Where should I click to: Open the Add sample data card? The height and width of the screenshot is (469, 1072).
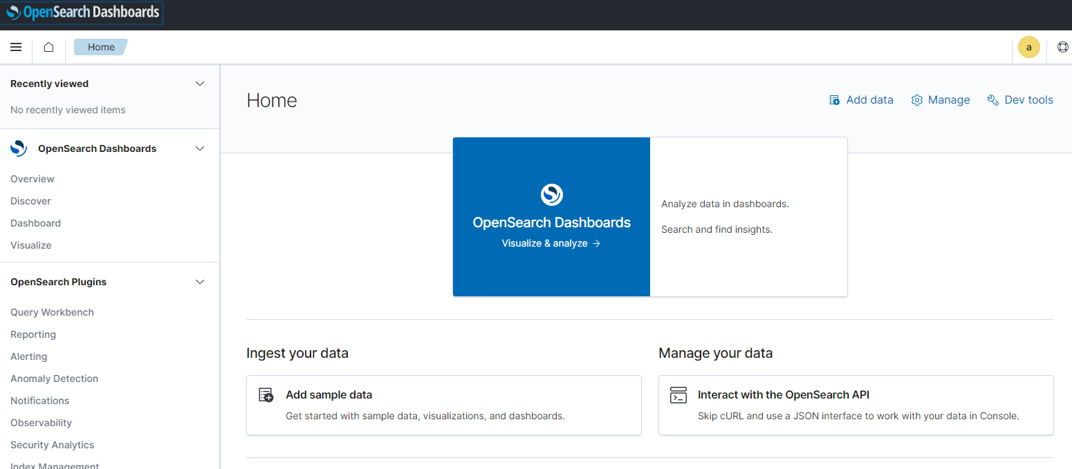[444, 405]
